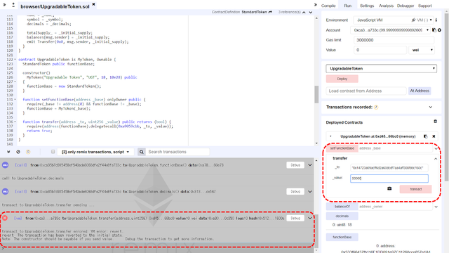449x253 pixels.
Task: Copy transfer parameters with clipboard icon
Action: [389, 189]
